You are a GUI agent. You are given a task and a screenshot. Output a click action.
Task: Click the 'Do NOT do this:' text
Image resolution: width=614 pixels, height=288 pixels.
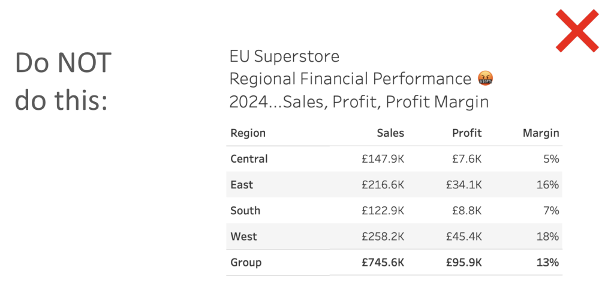[x=63, y=82]
